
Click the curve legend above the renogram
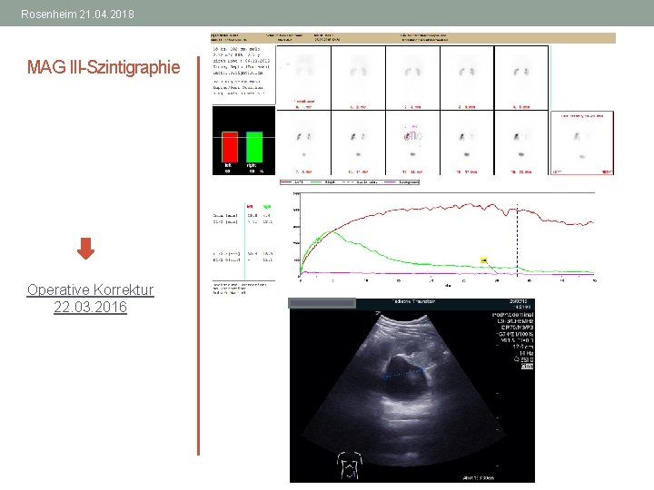[350, 182]
